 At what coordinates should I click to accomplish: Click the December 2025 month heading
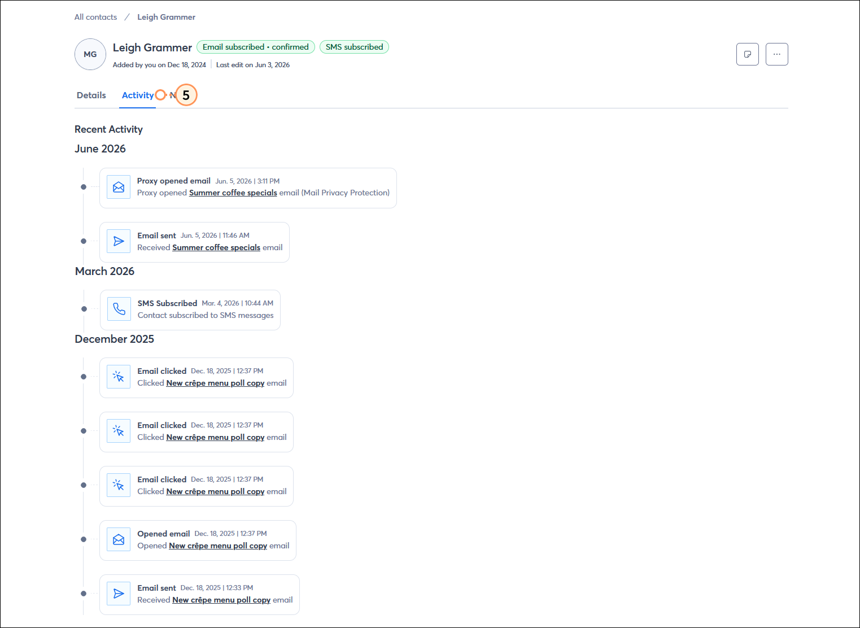[114, 339]
